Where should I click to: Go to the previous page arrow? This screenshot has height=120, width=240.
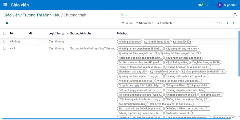[227, 23]
